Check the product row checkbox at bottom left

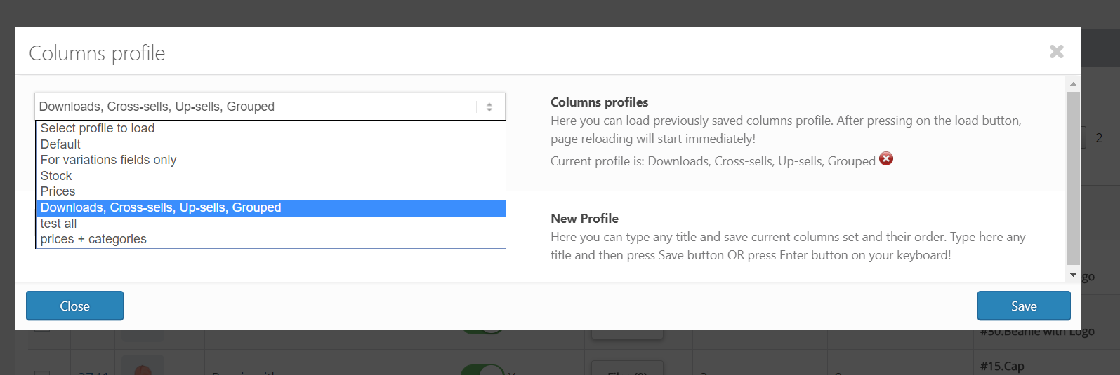pyautogui.click(x=42, y=372)
